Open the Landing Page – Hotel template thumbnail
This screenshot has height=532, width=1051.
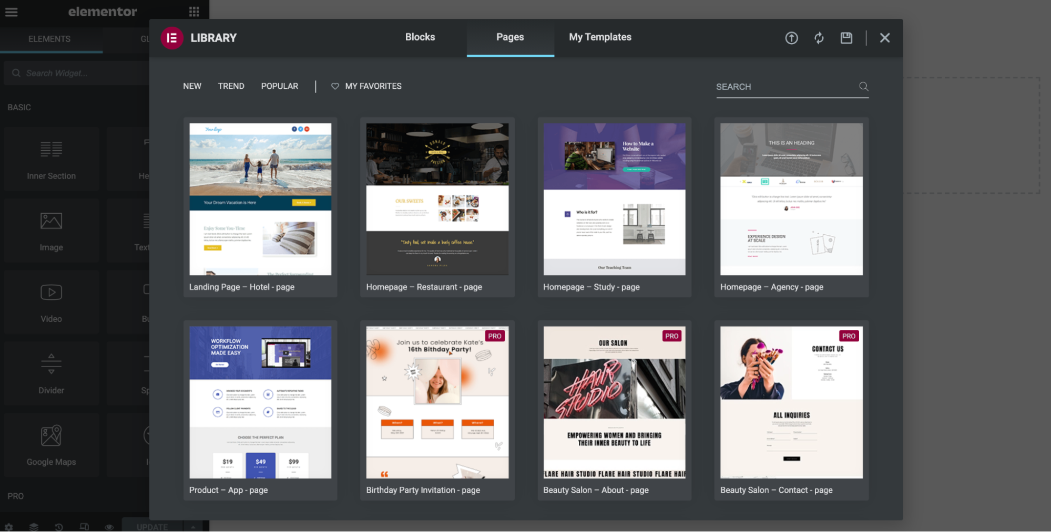pyautogui.click(x=260, y=199)
